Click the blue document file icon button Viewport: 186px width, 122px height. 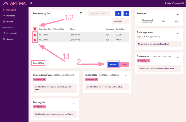(x=126, y=14)
